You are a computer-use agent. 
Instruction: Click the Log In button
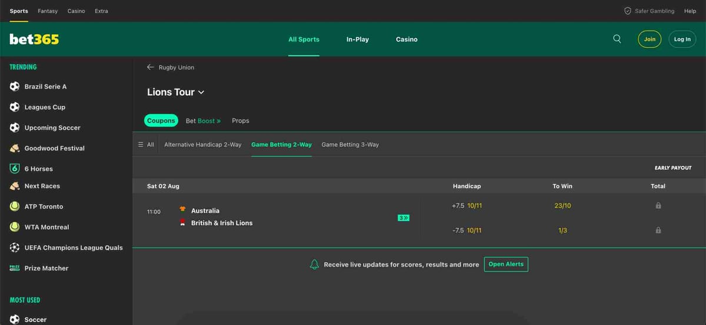pyautogui.click(x=682, y=39)
